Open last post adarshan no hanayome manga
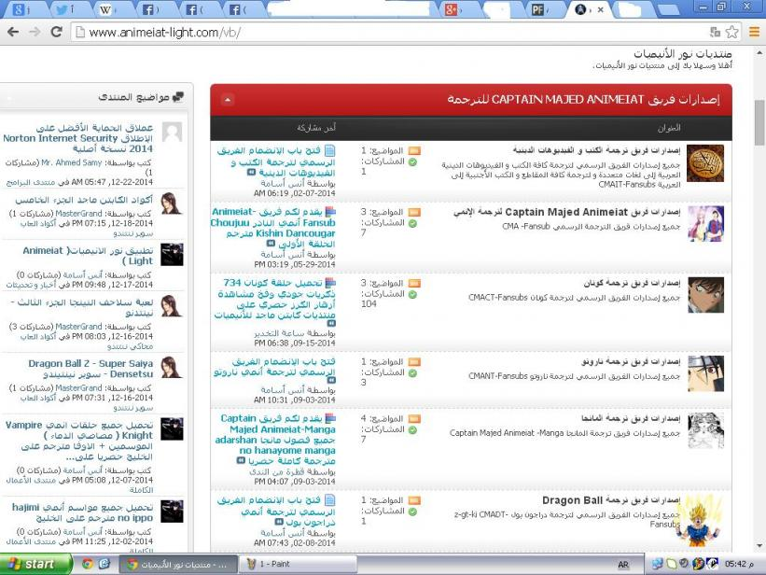The height and width of the screenshot is (575, 766). coord(275,440)
